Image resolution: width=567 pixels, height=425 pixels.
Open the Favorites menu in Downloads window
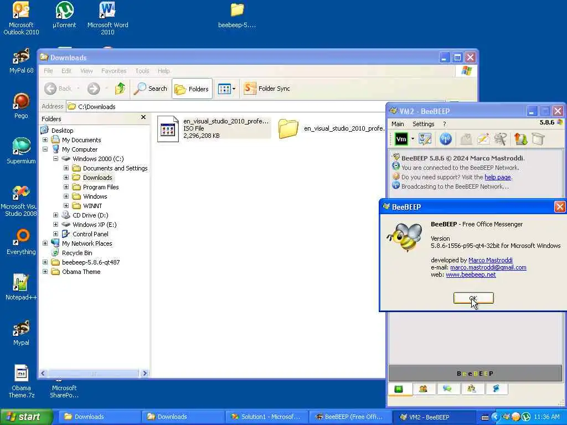pyautogui.click(x=114, y=71)
